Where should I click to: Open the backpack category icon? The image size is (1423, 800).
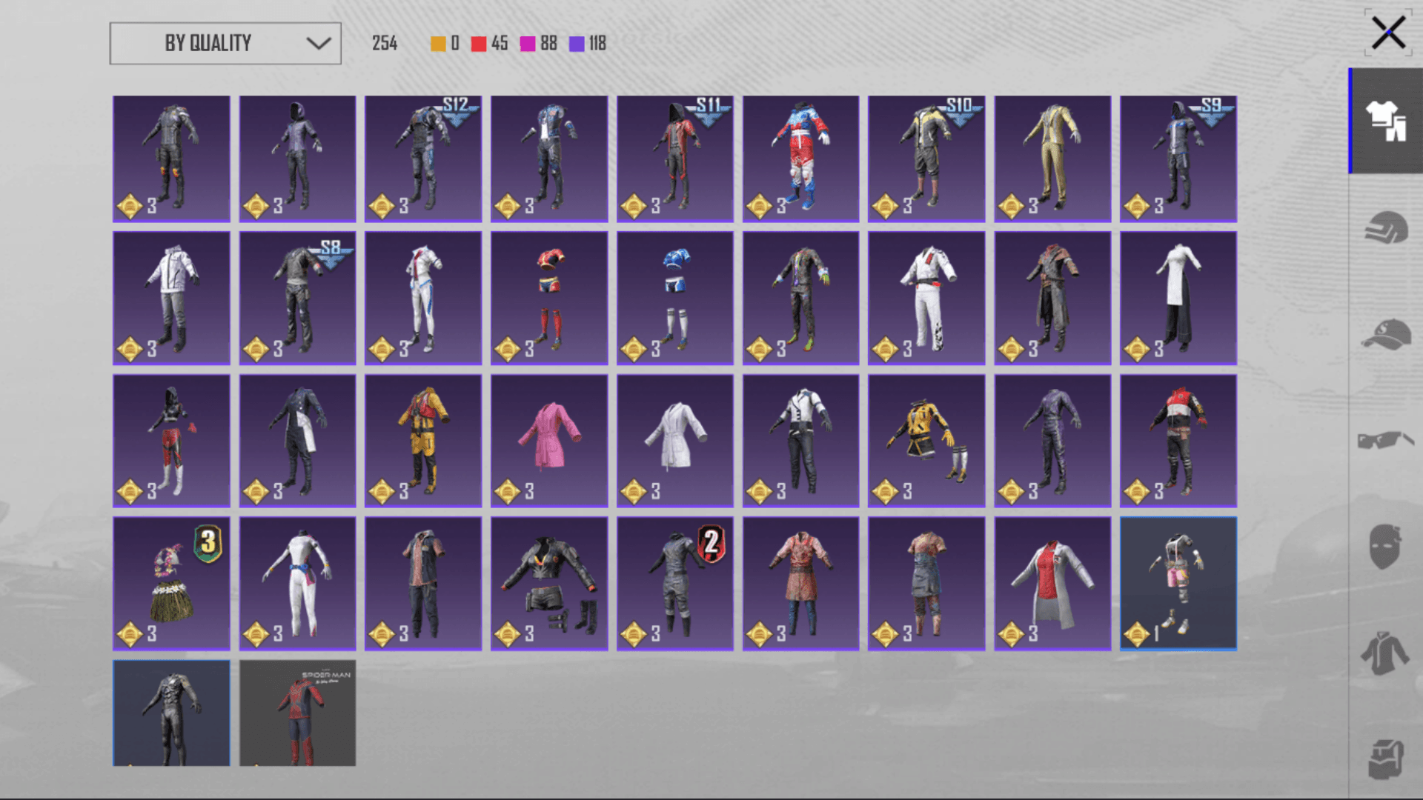1386,760
